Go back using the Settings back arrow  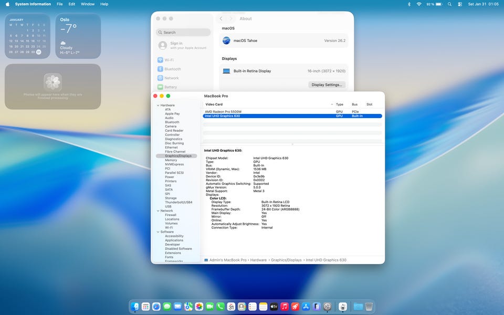(221, 19)
